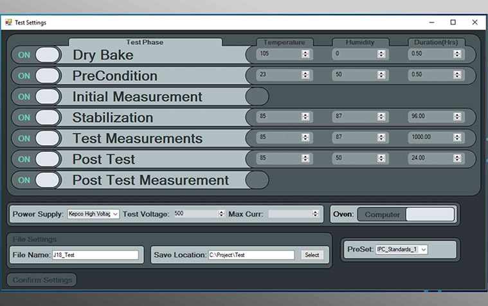Click the File Name input field
Screen dimensions: 488x306
[x=96, y=255]
